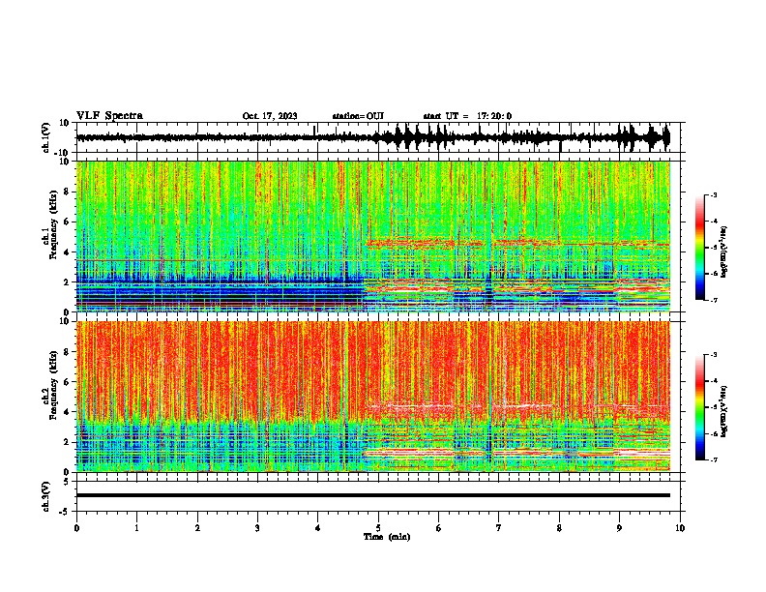Click time axis tick label "7"
This screenshot has height=592, width=766.
pos(499,527)
